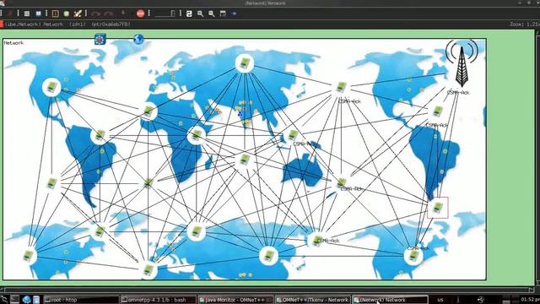The image size is (540, 304).
Task: Switch to omnetpp-4.3.1/b : bash taskbar window
Action: pyautogui.click(x=158, y=300)
